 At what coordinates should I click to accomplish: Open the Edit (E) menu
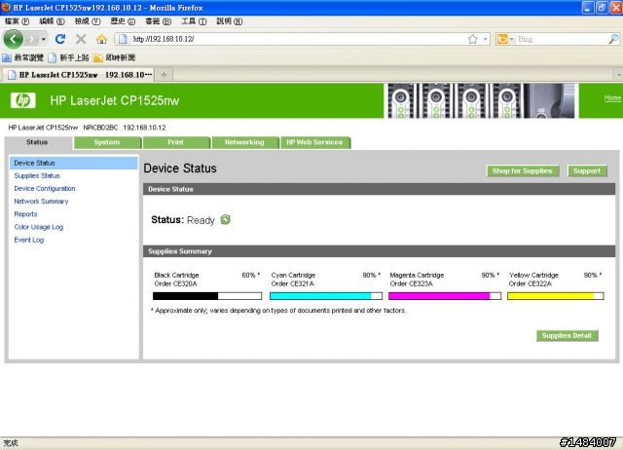[x=52, y=21]
